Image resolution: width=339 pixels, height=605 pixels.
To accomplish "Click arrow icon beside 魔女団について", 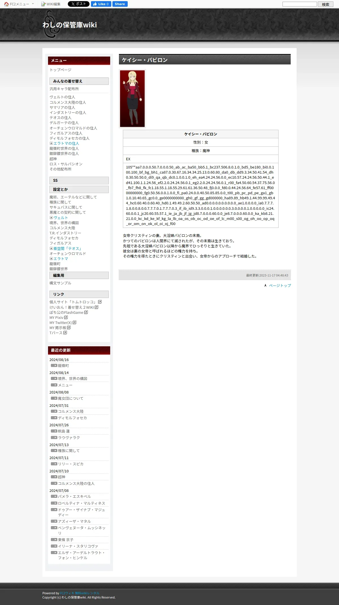I will point(54,398).
